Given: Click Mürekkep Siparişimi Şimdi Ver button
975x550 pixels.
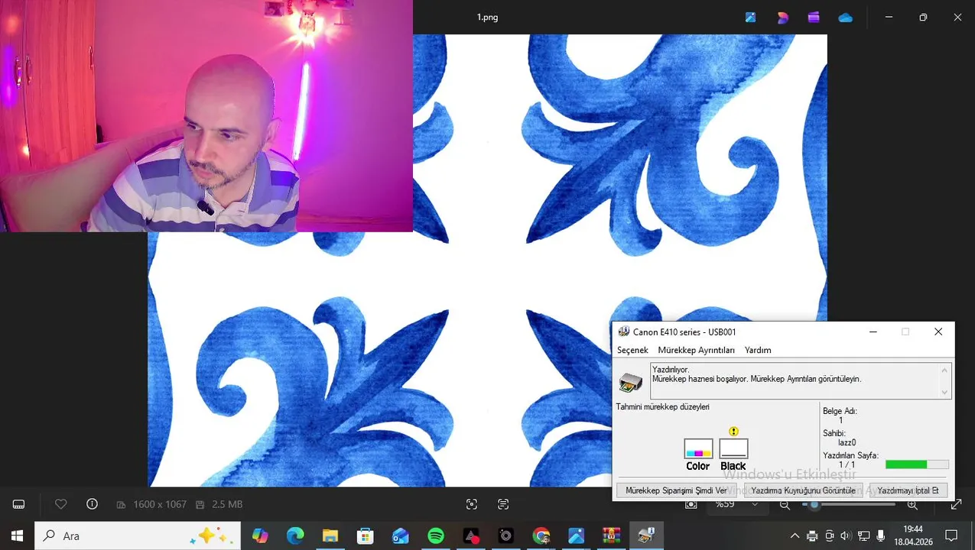Looking at the screenshot, I should (x=676, y=490).
